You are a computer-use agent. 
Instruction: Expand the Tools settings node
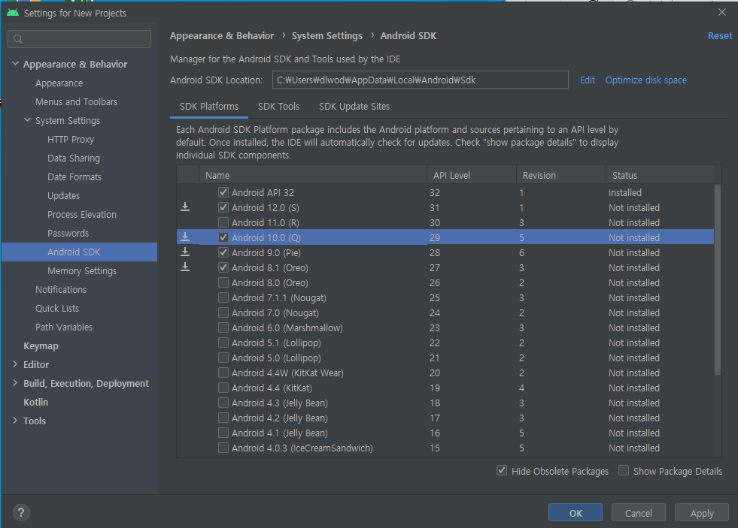point(15,421)
